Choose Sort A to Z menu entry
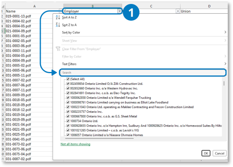The height and width of the screenshot is (167, 233). coord(69,17)
